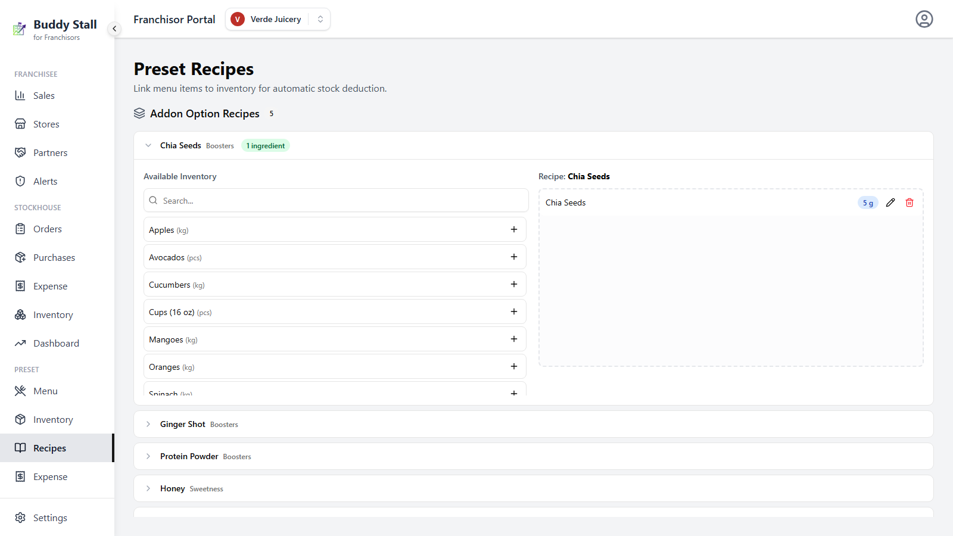The image size is (953, 536).
Task: Click the Preset Inventory package icon
Action: click(20, 419)
